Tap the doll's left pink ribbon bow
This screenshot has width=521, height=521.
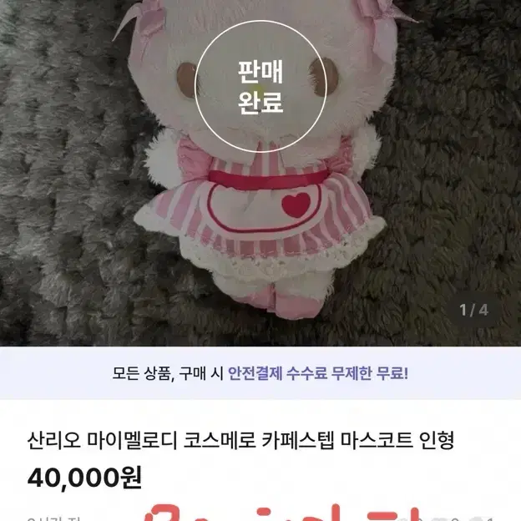[141, 25]
